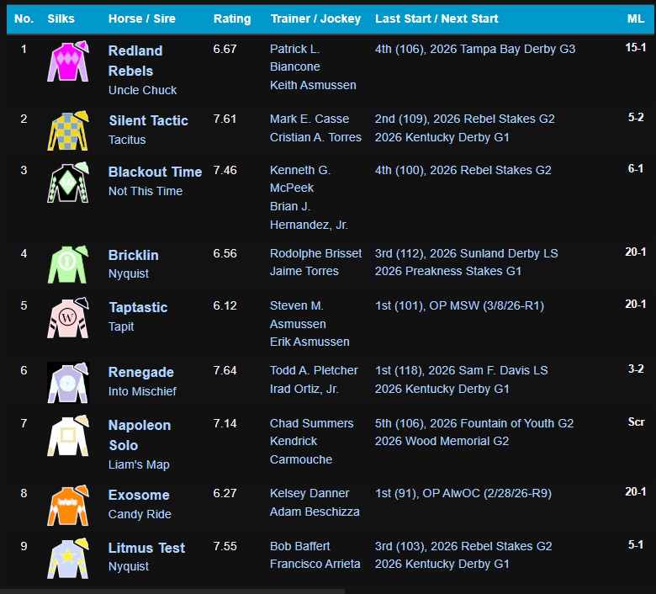The image size is (656, 594).
Task: Sort by the Rating column header
Action: tap(232, 19)
